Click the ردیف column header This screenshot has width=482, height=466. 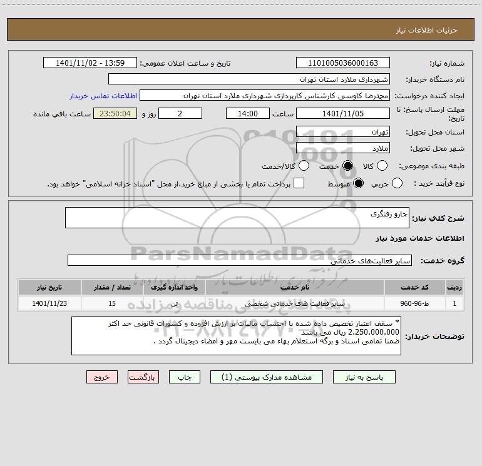coord(454,287)
